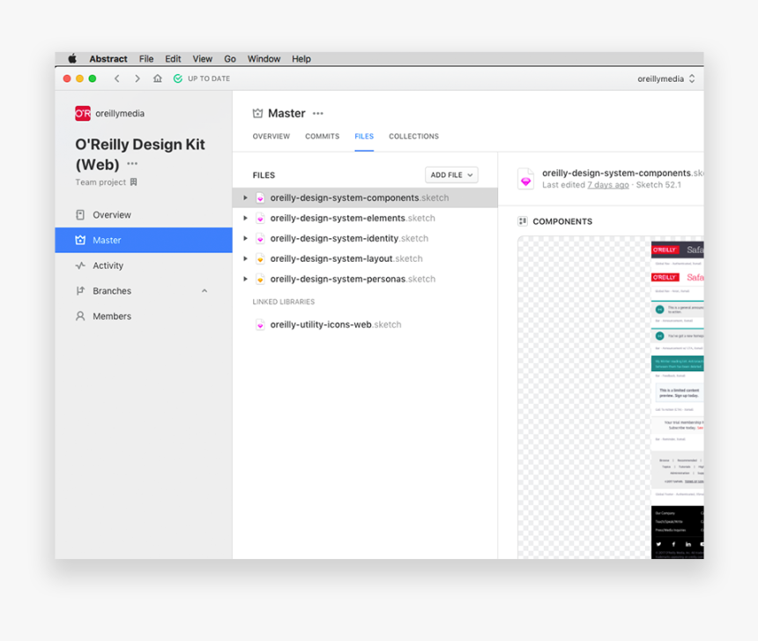Click the home icon in toolbar

click(x=158, y=78)
